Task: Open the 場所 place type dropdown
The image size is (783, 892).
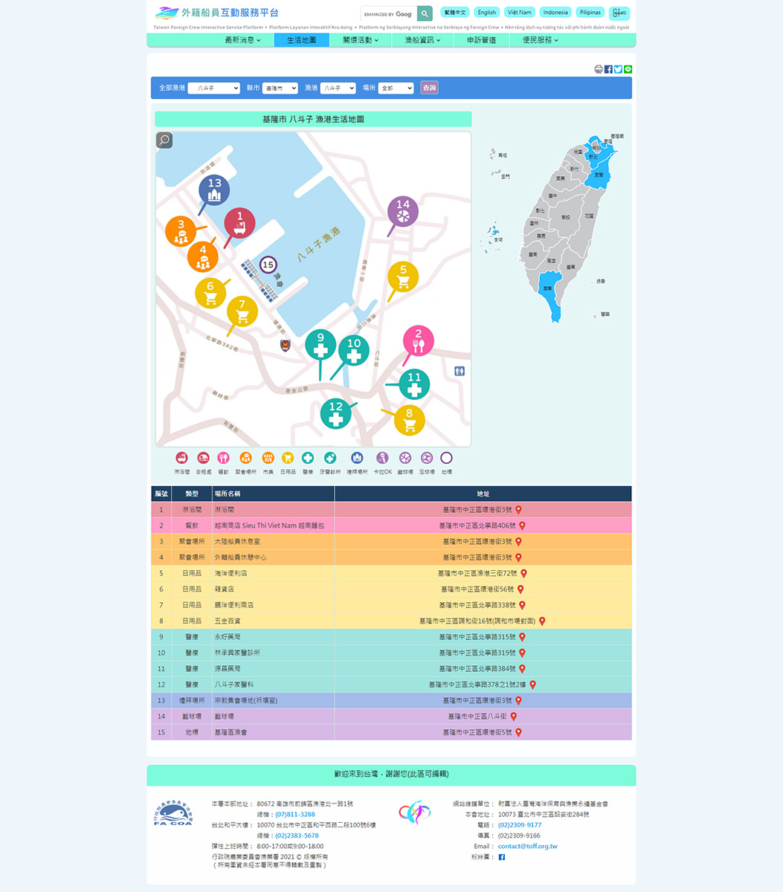Action: [396, 88]
